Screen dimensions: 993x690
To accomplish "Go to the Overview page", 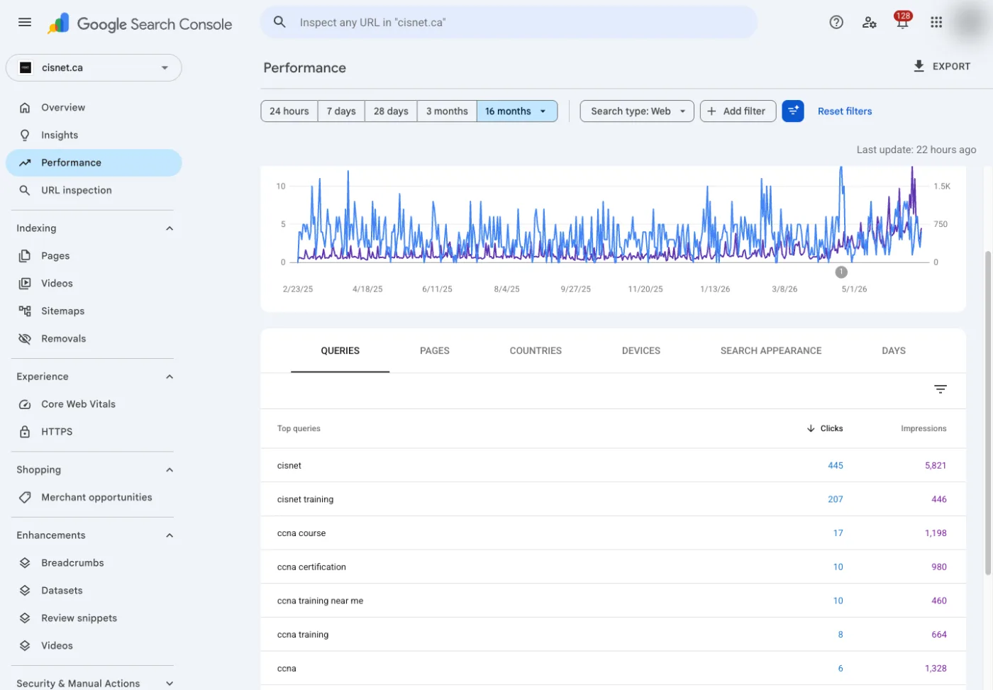I will pyautogui.click(x=94, y=108).
